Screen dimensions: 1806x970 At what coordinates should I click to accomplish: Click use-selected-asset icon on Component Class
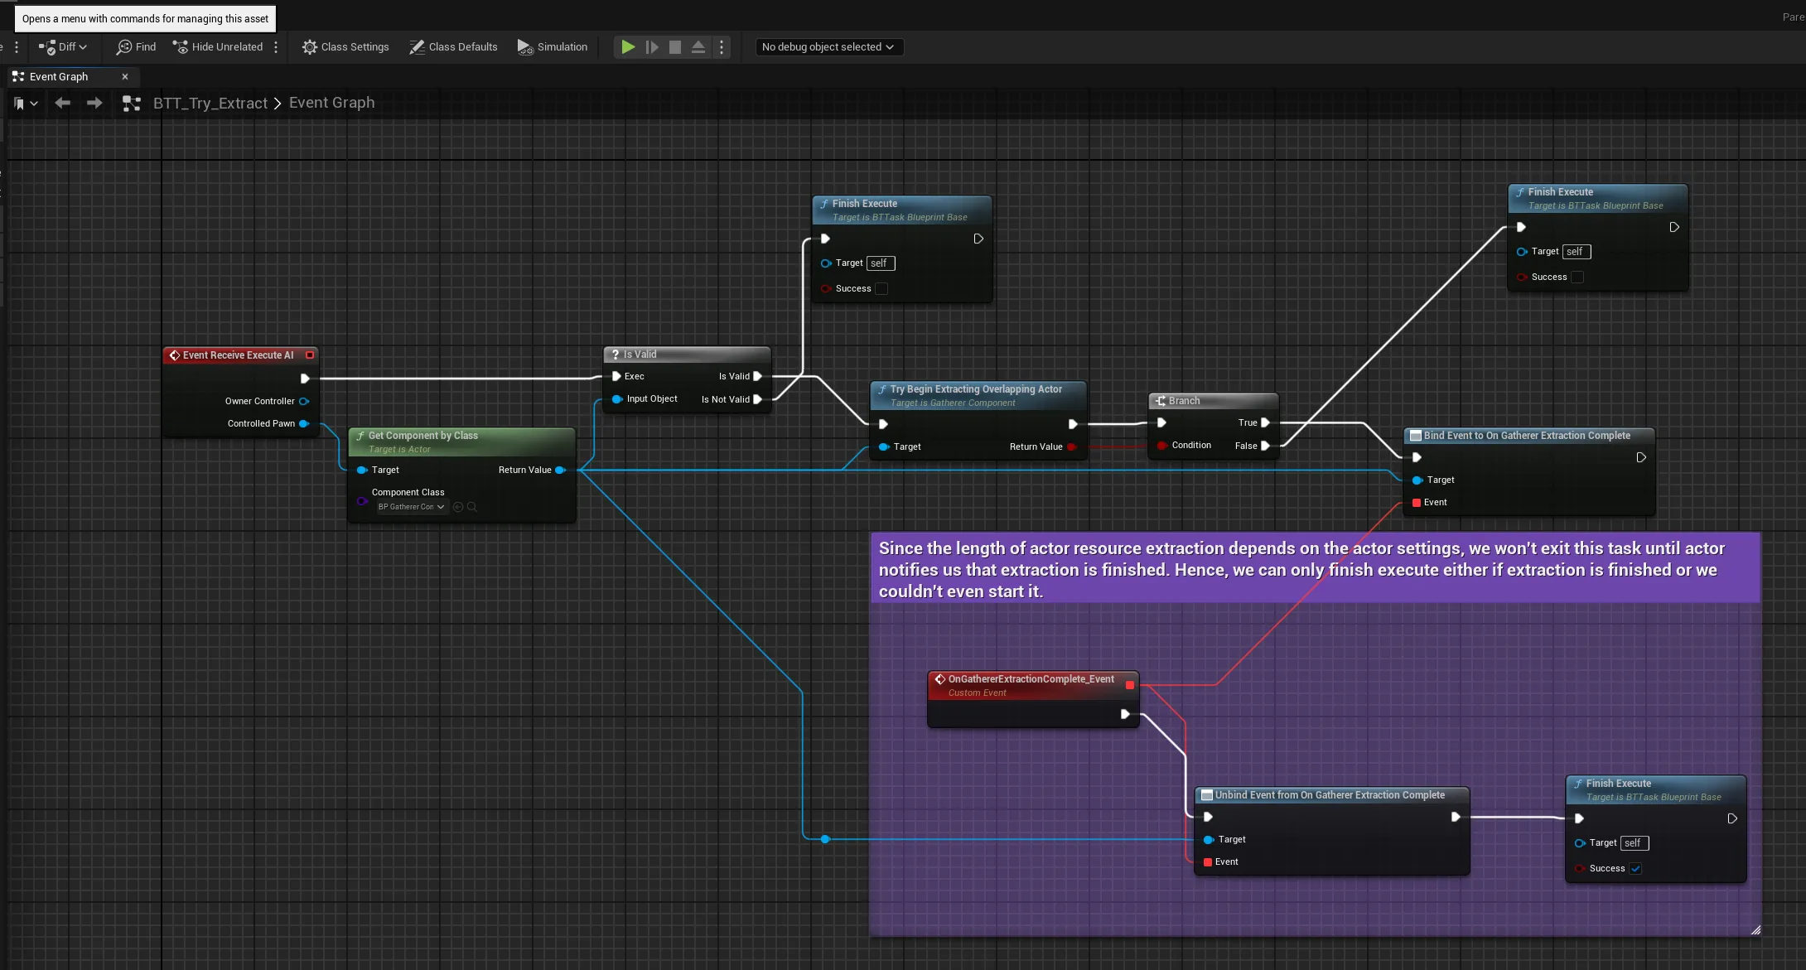click(458, 507)
